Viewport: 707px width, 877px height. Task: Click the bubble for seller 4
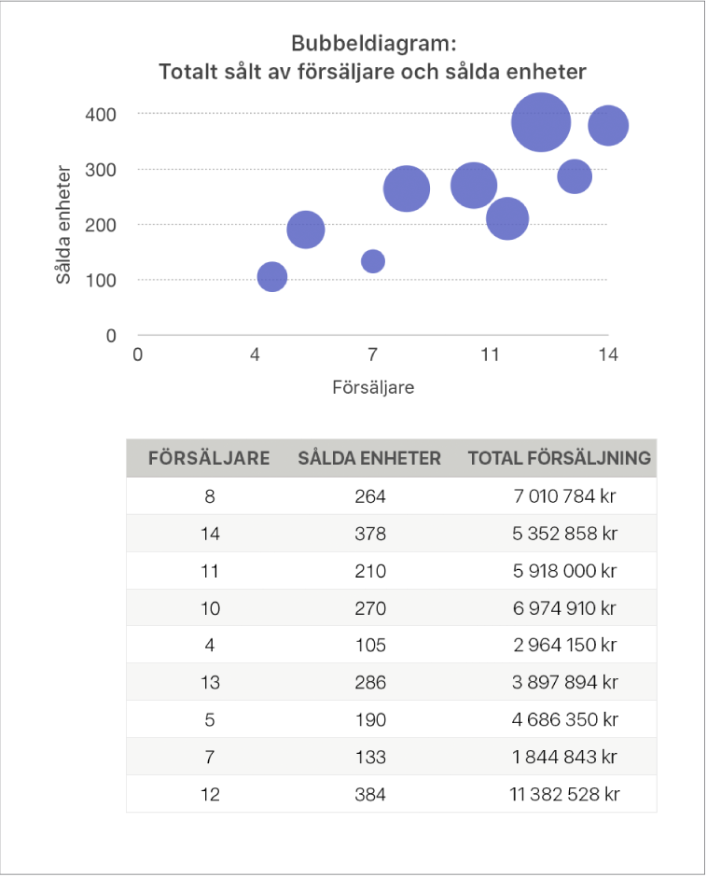pyautogui.click(x=271, y=276)
